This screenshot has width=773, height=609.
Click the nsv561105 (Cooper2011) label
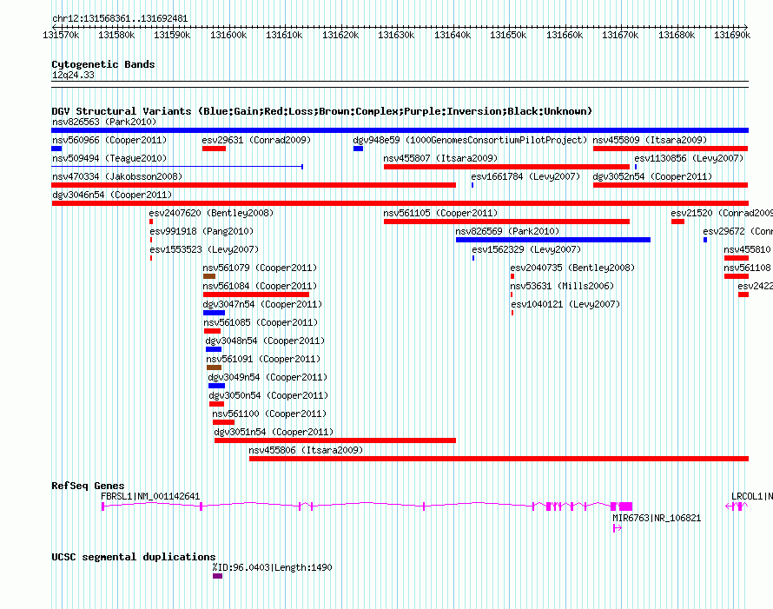[x=440, y=213]
